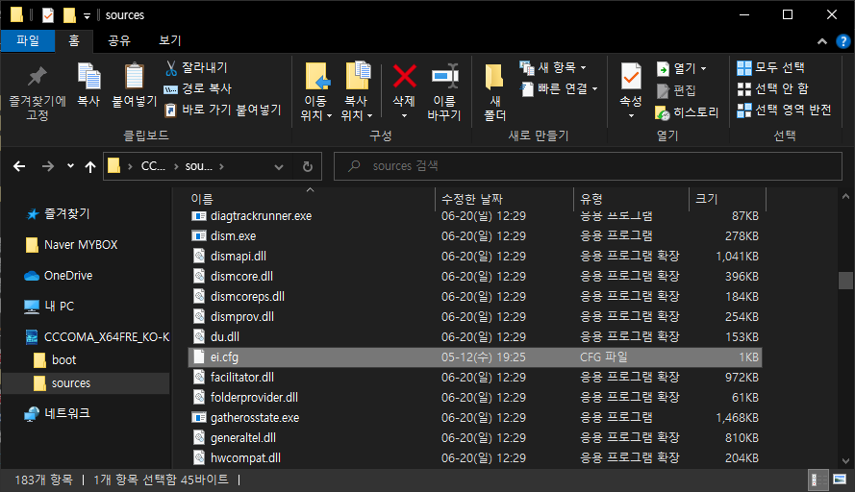Select the 잘라내기 scissors command
855x492 pixels.
click(x=196, y=67)
